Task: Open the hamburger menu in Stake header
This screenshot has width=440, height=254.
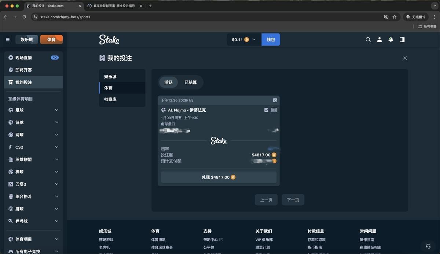Action: pos(8,40)
